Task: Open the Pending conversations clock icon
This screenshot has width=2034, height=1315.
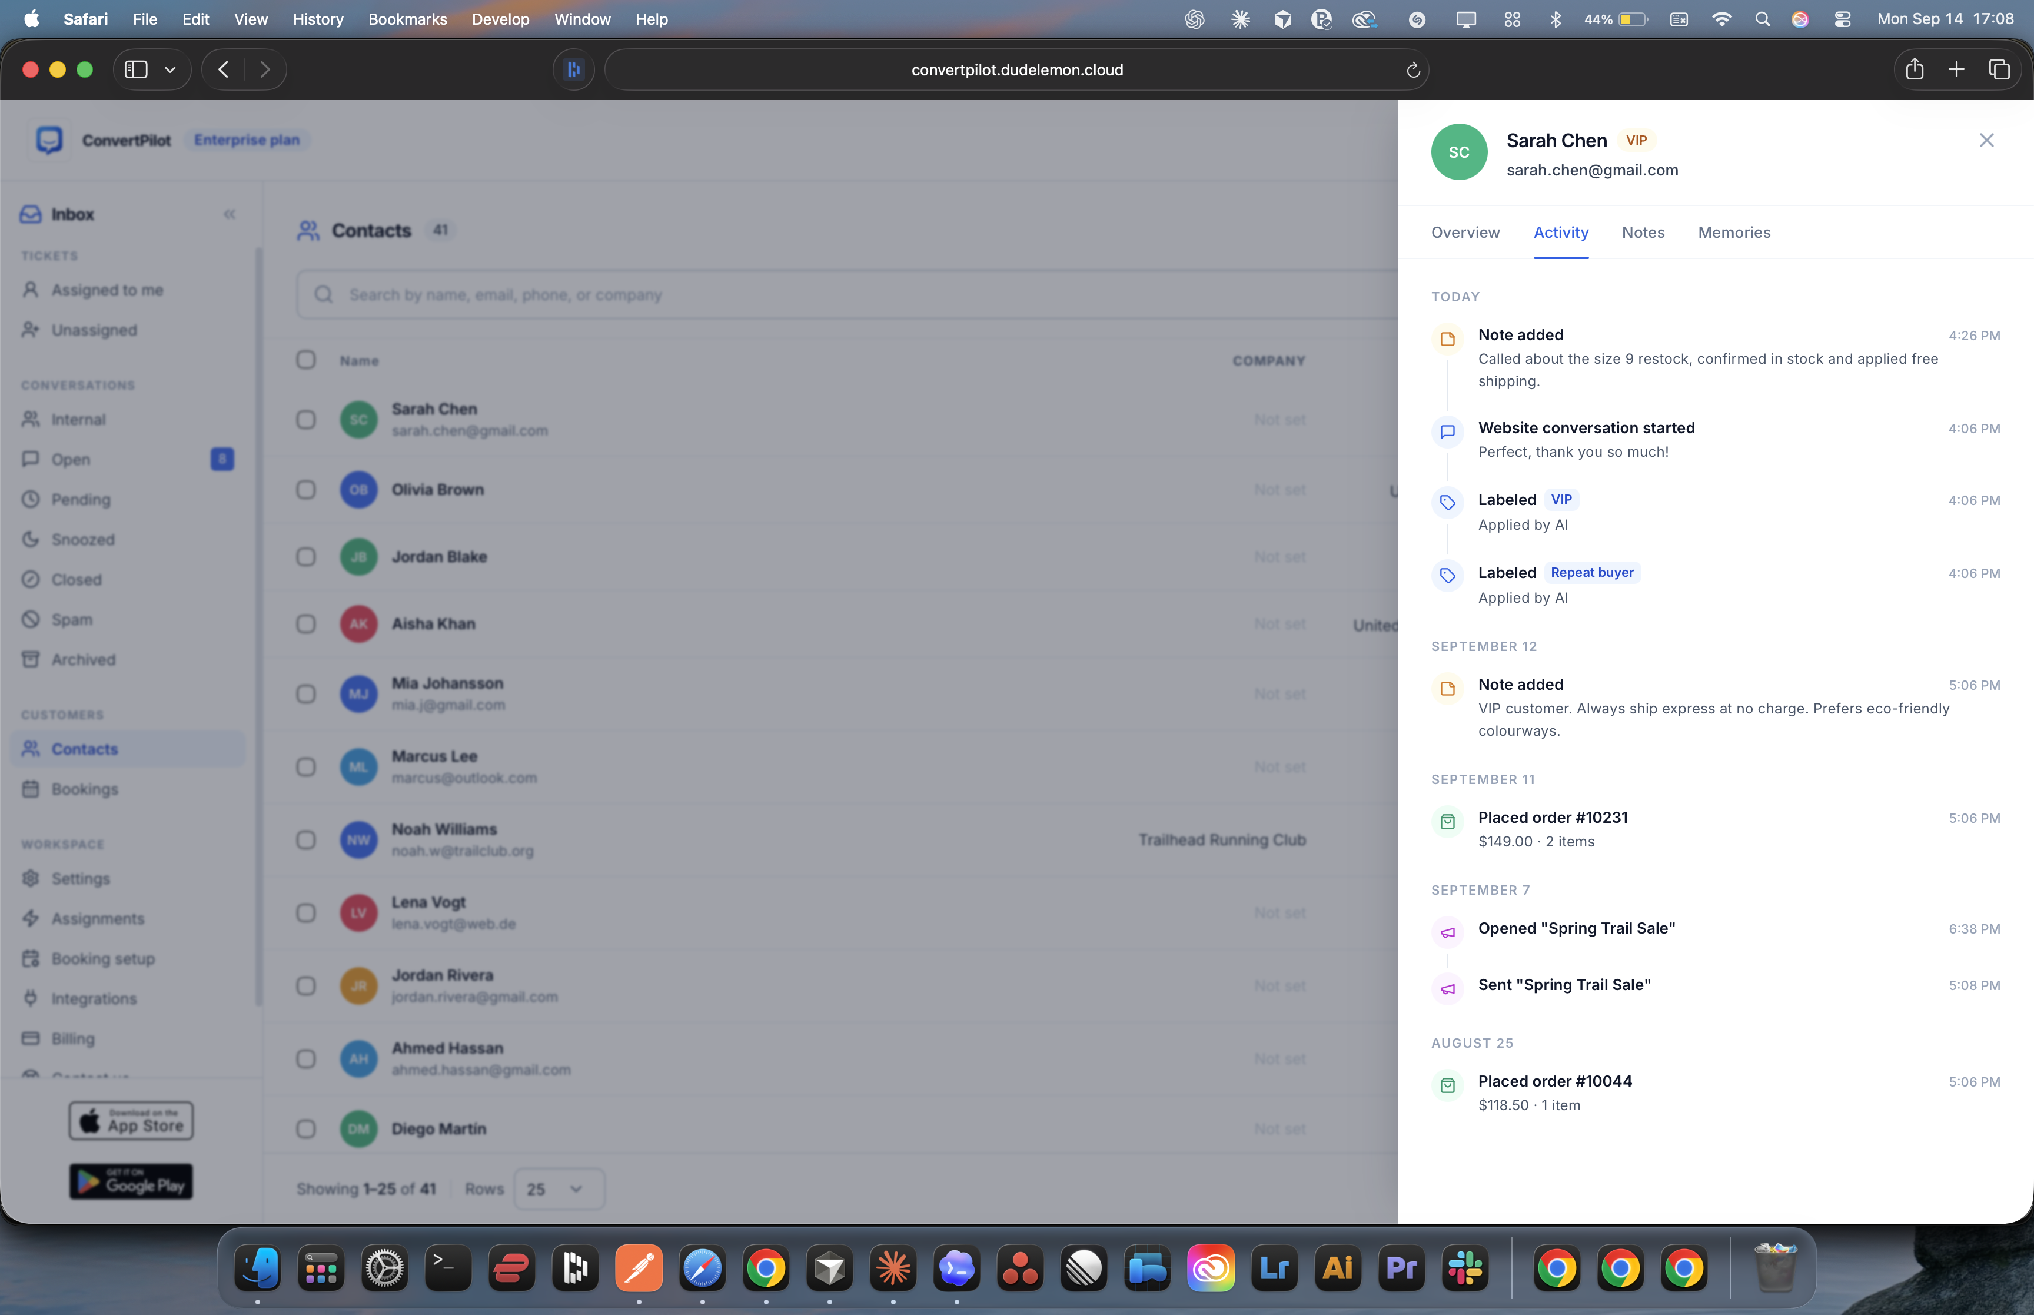Action: click(x=31, y=500)
